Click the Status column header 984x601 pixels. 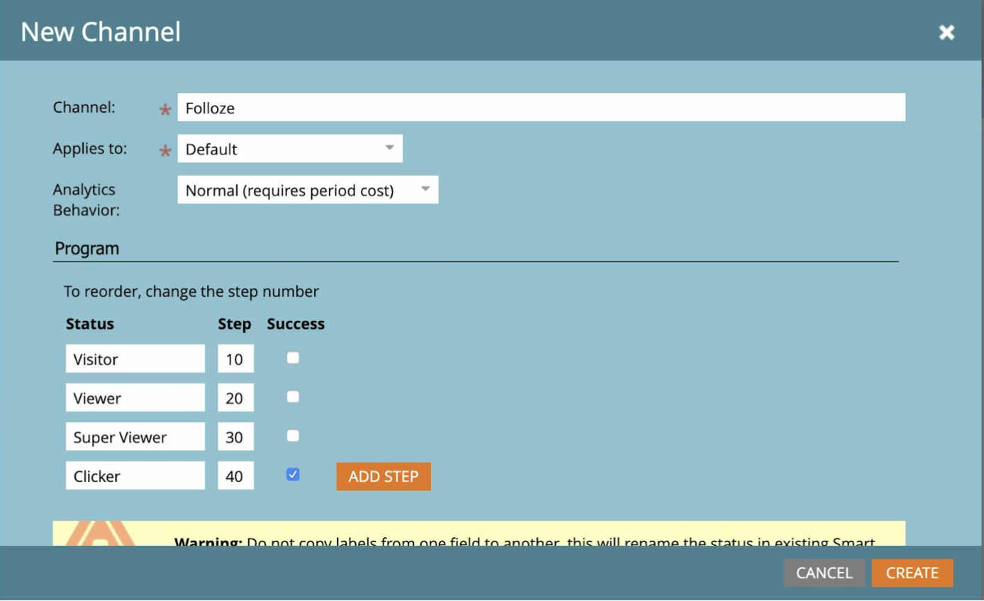coord(90,324)
